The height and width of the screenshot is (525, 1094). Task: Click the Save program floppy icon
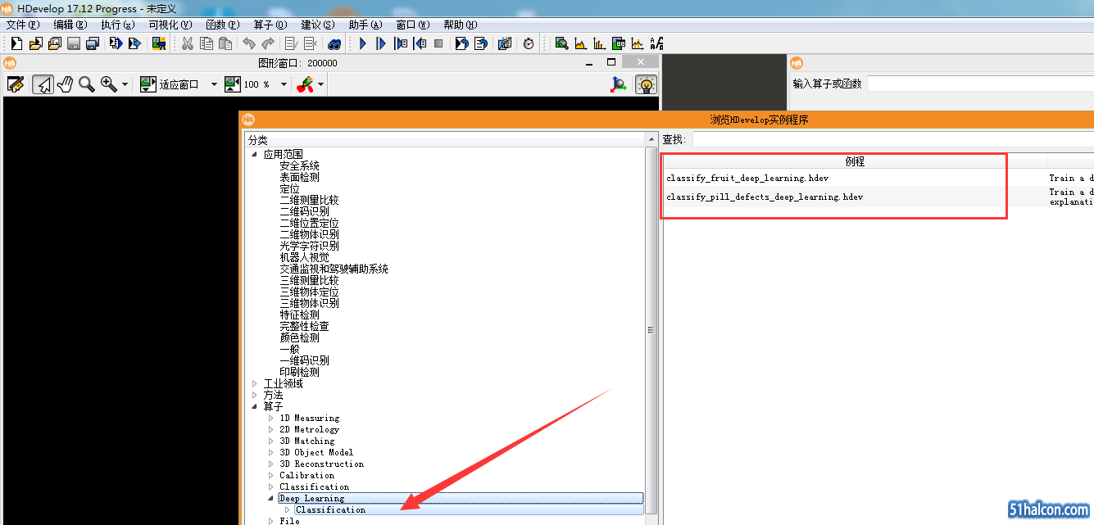click(x=74, y=43)
